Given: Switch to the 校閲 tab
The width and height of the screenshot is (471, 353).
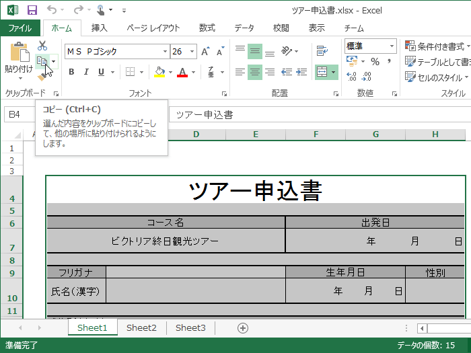Looking at the screenshot, I should [281, 28].
